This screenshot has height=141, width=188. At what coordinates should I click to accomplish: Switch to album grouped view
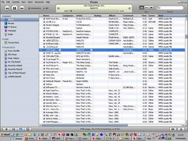pos(147,8)
